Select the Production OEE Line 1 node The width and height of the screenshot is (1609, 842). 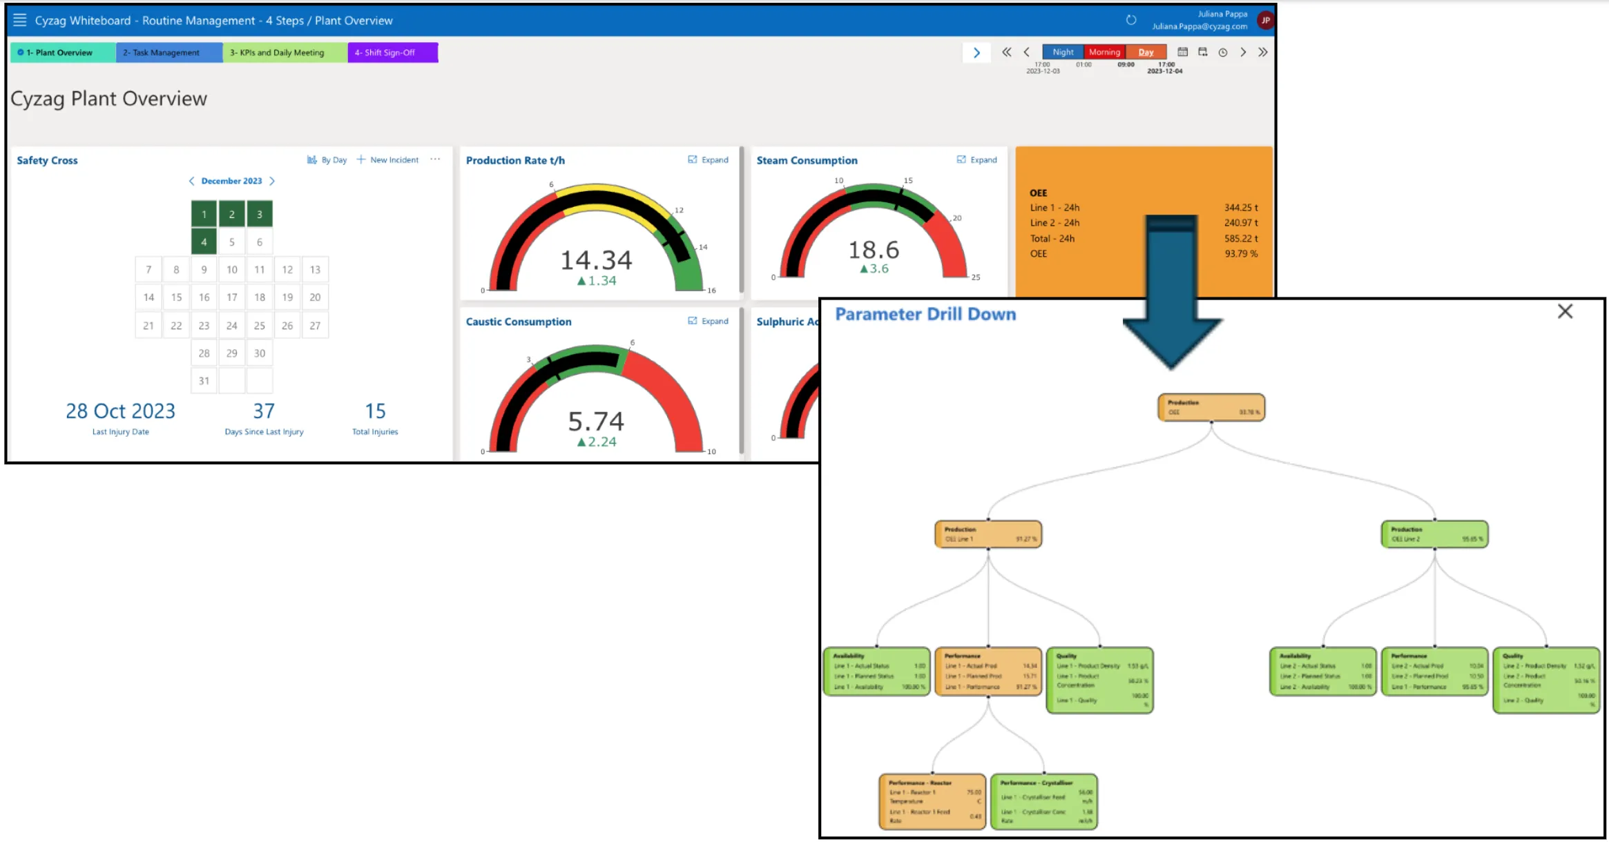point(988,534)
